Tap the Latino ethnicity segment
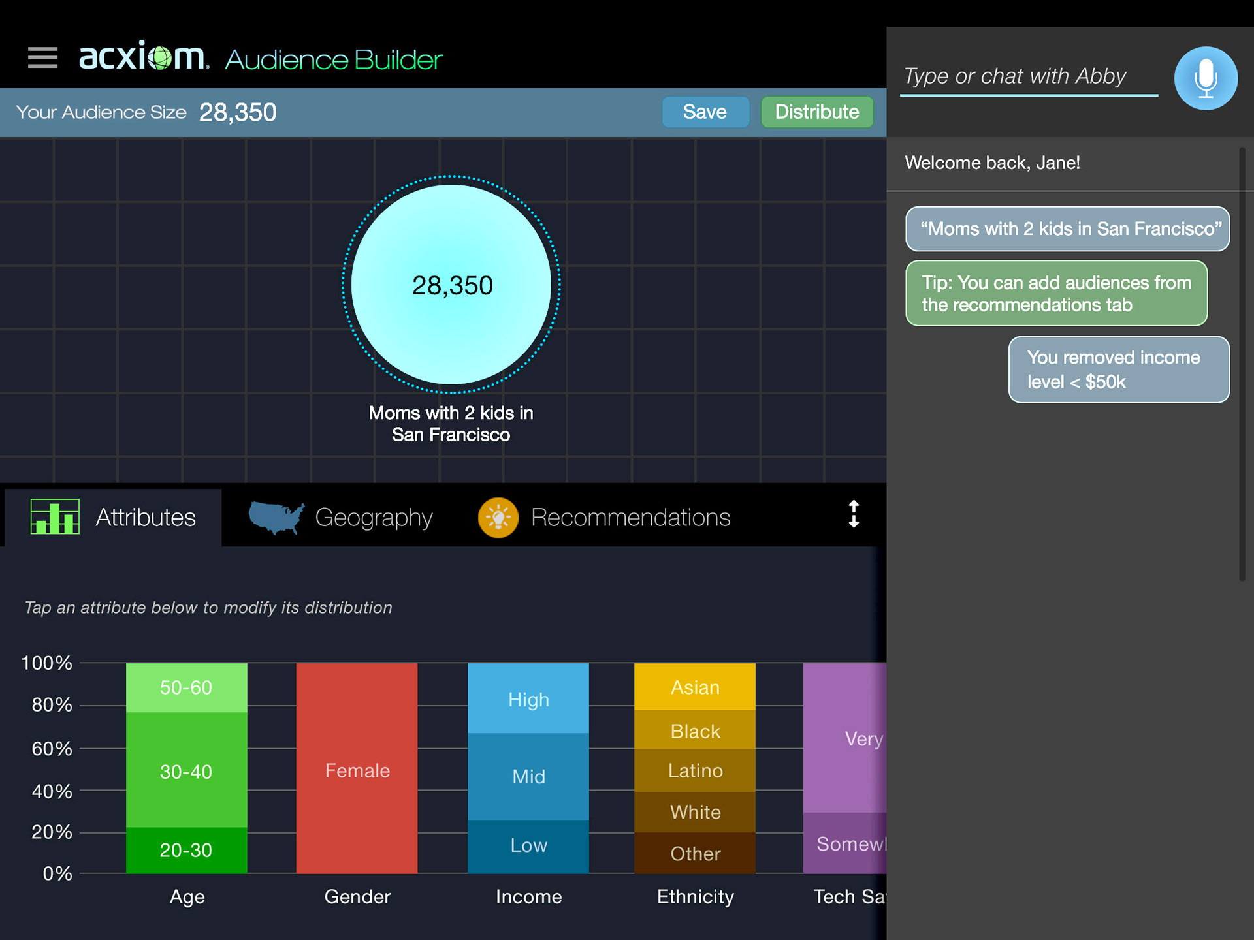The height and width of the screenshot is (940, 1254). 694,770
